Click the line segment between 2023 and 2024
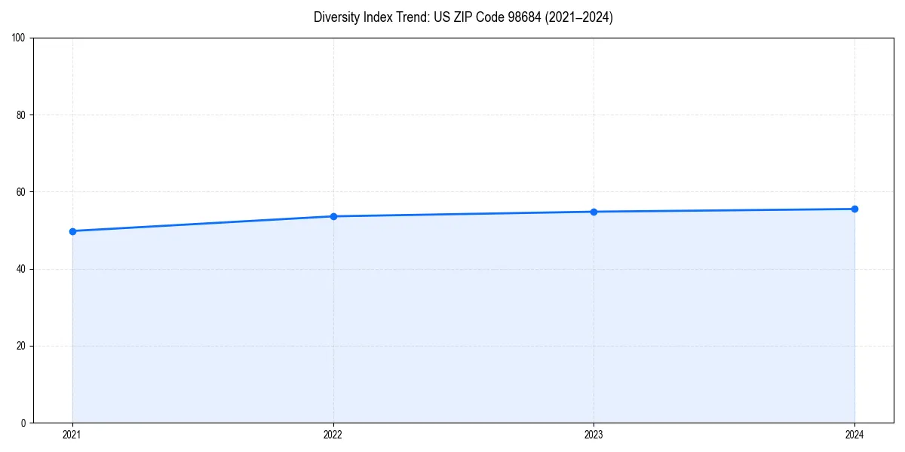This screenshot has height=452, width=905. pyautogui.click(x=724, y=209)
